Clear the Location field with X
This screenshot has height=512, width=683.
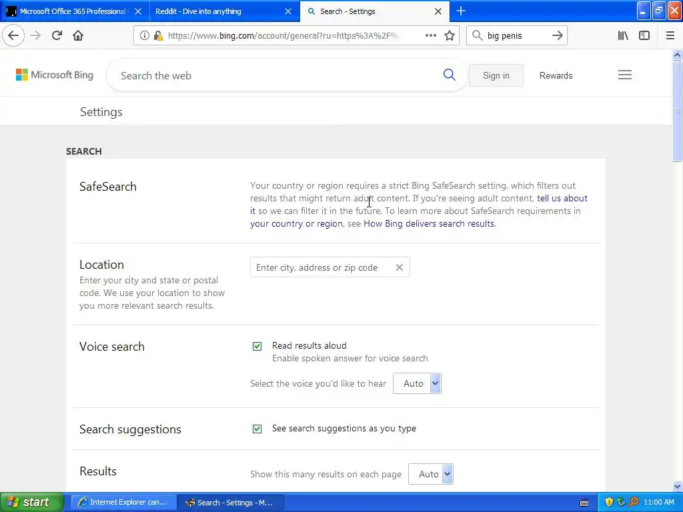[x=400, y=267]
